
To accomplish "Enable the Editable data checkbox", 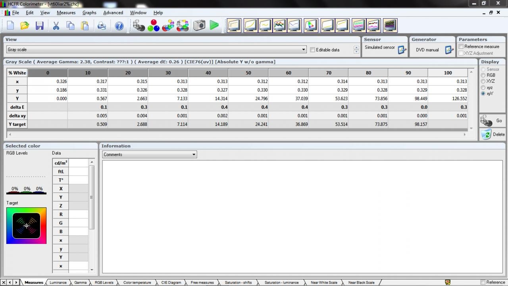I will (x=312, y=50).
